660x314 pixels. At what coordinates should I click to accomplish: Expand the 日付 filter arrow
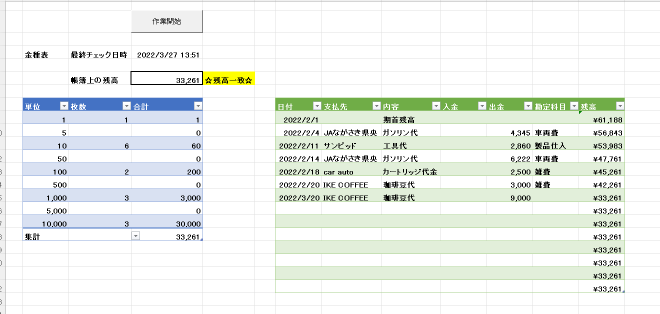click(x=317, y=106)
